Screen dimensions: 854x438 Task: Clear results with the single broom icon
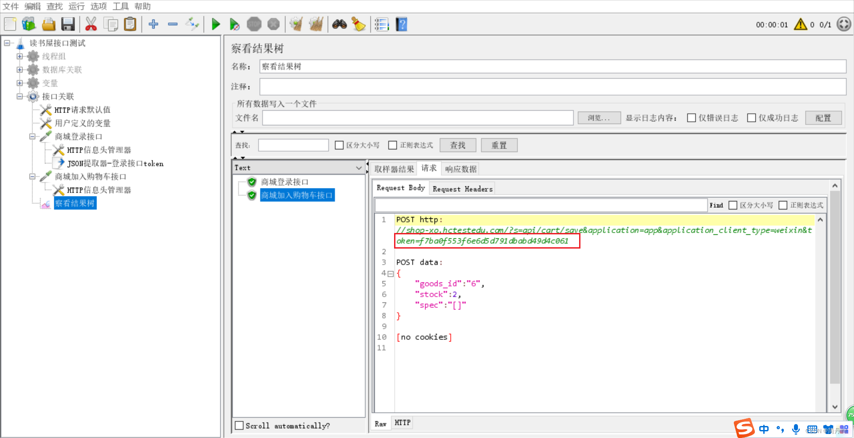(x=296, y=24)
